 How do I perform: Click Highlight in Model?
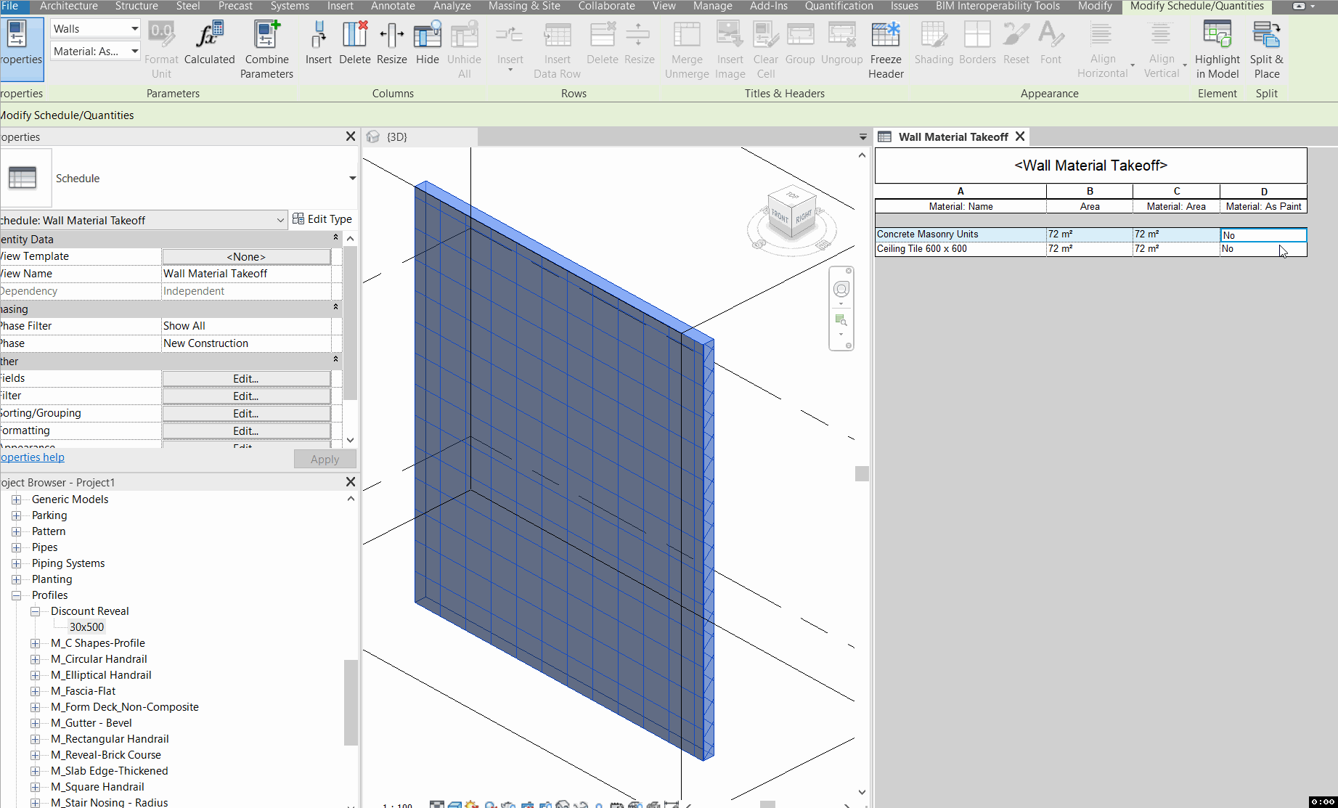click(x=1217, y=49)
